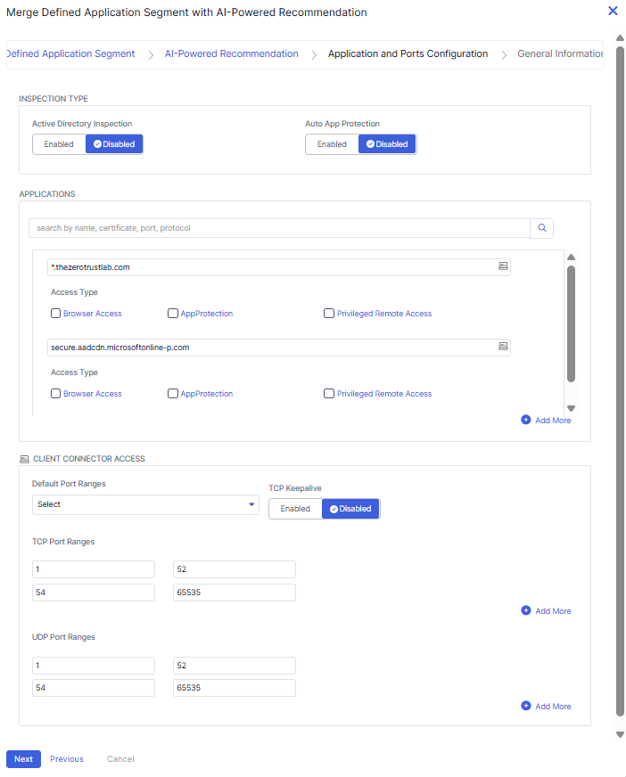The height and width of the screenshot is (777, 626).
Task: Check AppProtection for *.thezerotrustlab.com
Action: point(173,313)
